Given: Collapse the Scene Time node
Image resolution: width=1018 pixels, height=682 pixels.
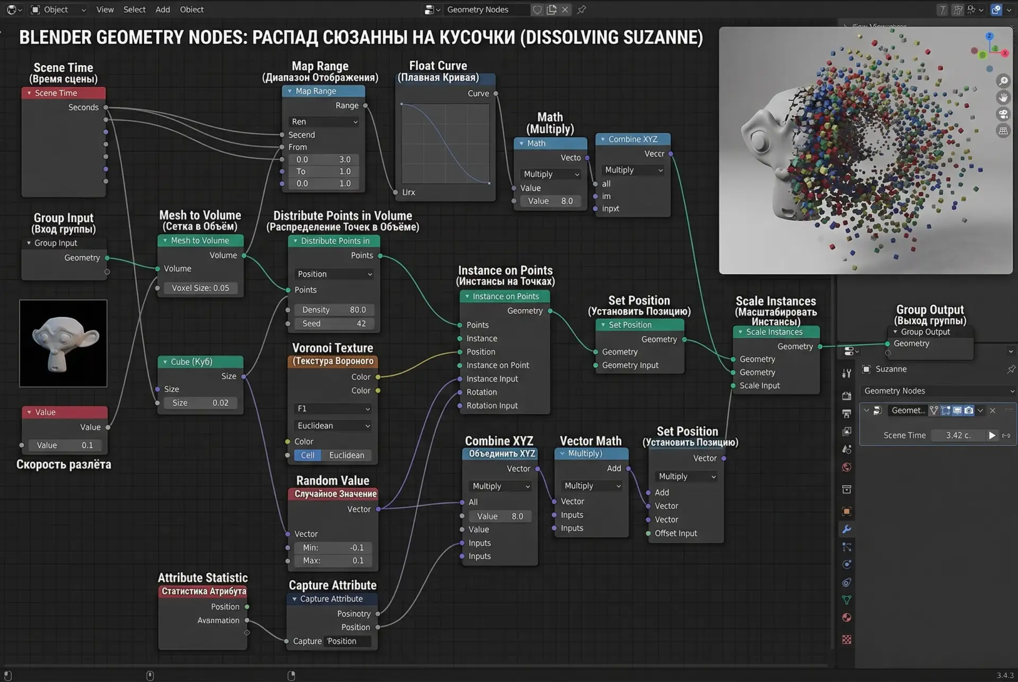Looking at the screenshot, I should (x=29, y=93).
